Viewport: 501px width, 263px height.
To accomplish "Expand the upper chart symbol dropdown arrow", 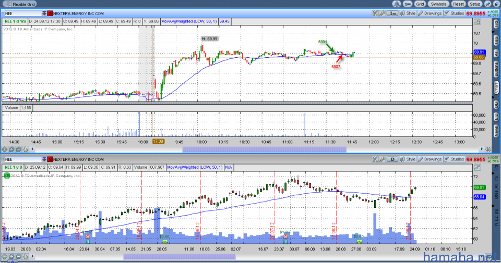I will click(44, 14).
